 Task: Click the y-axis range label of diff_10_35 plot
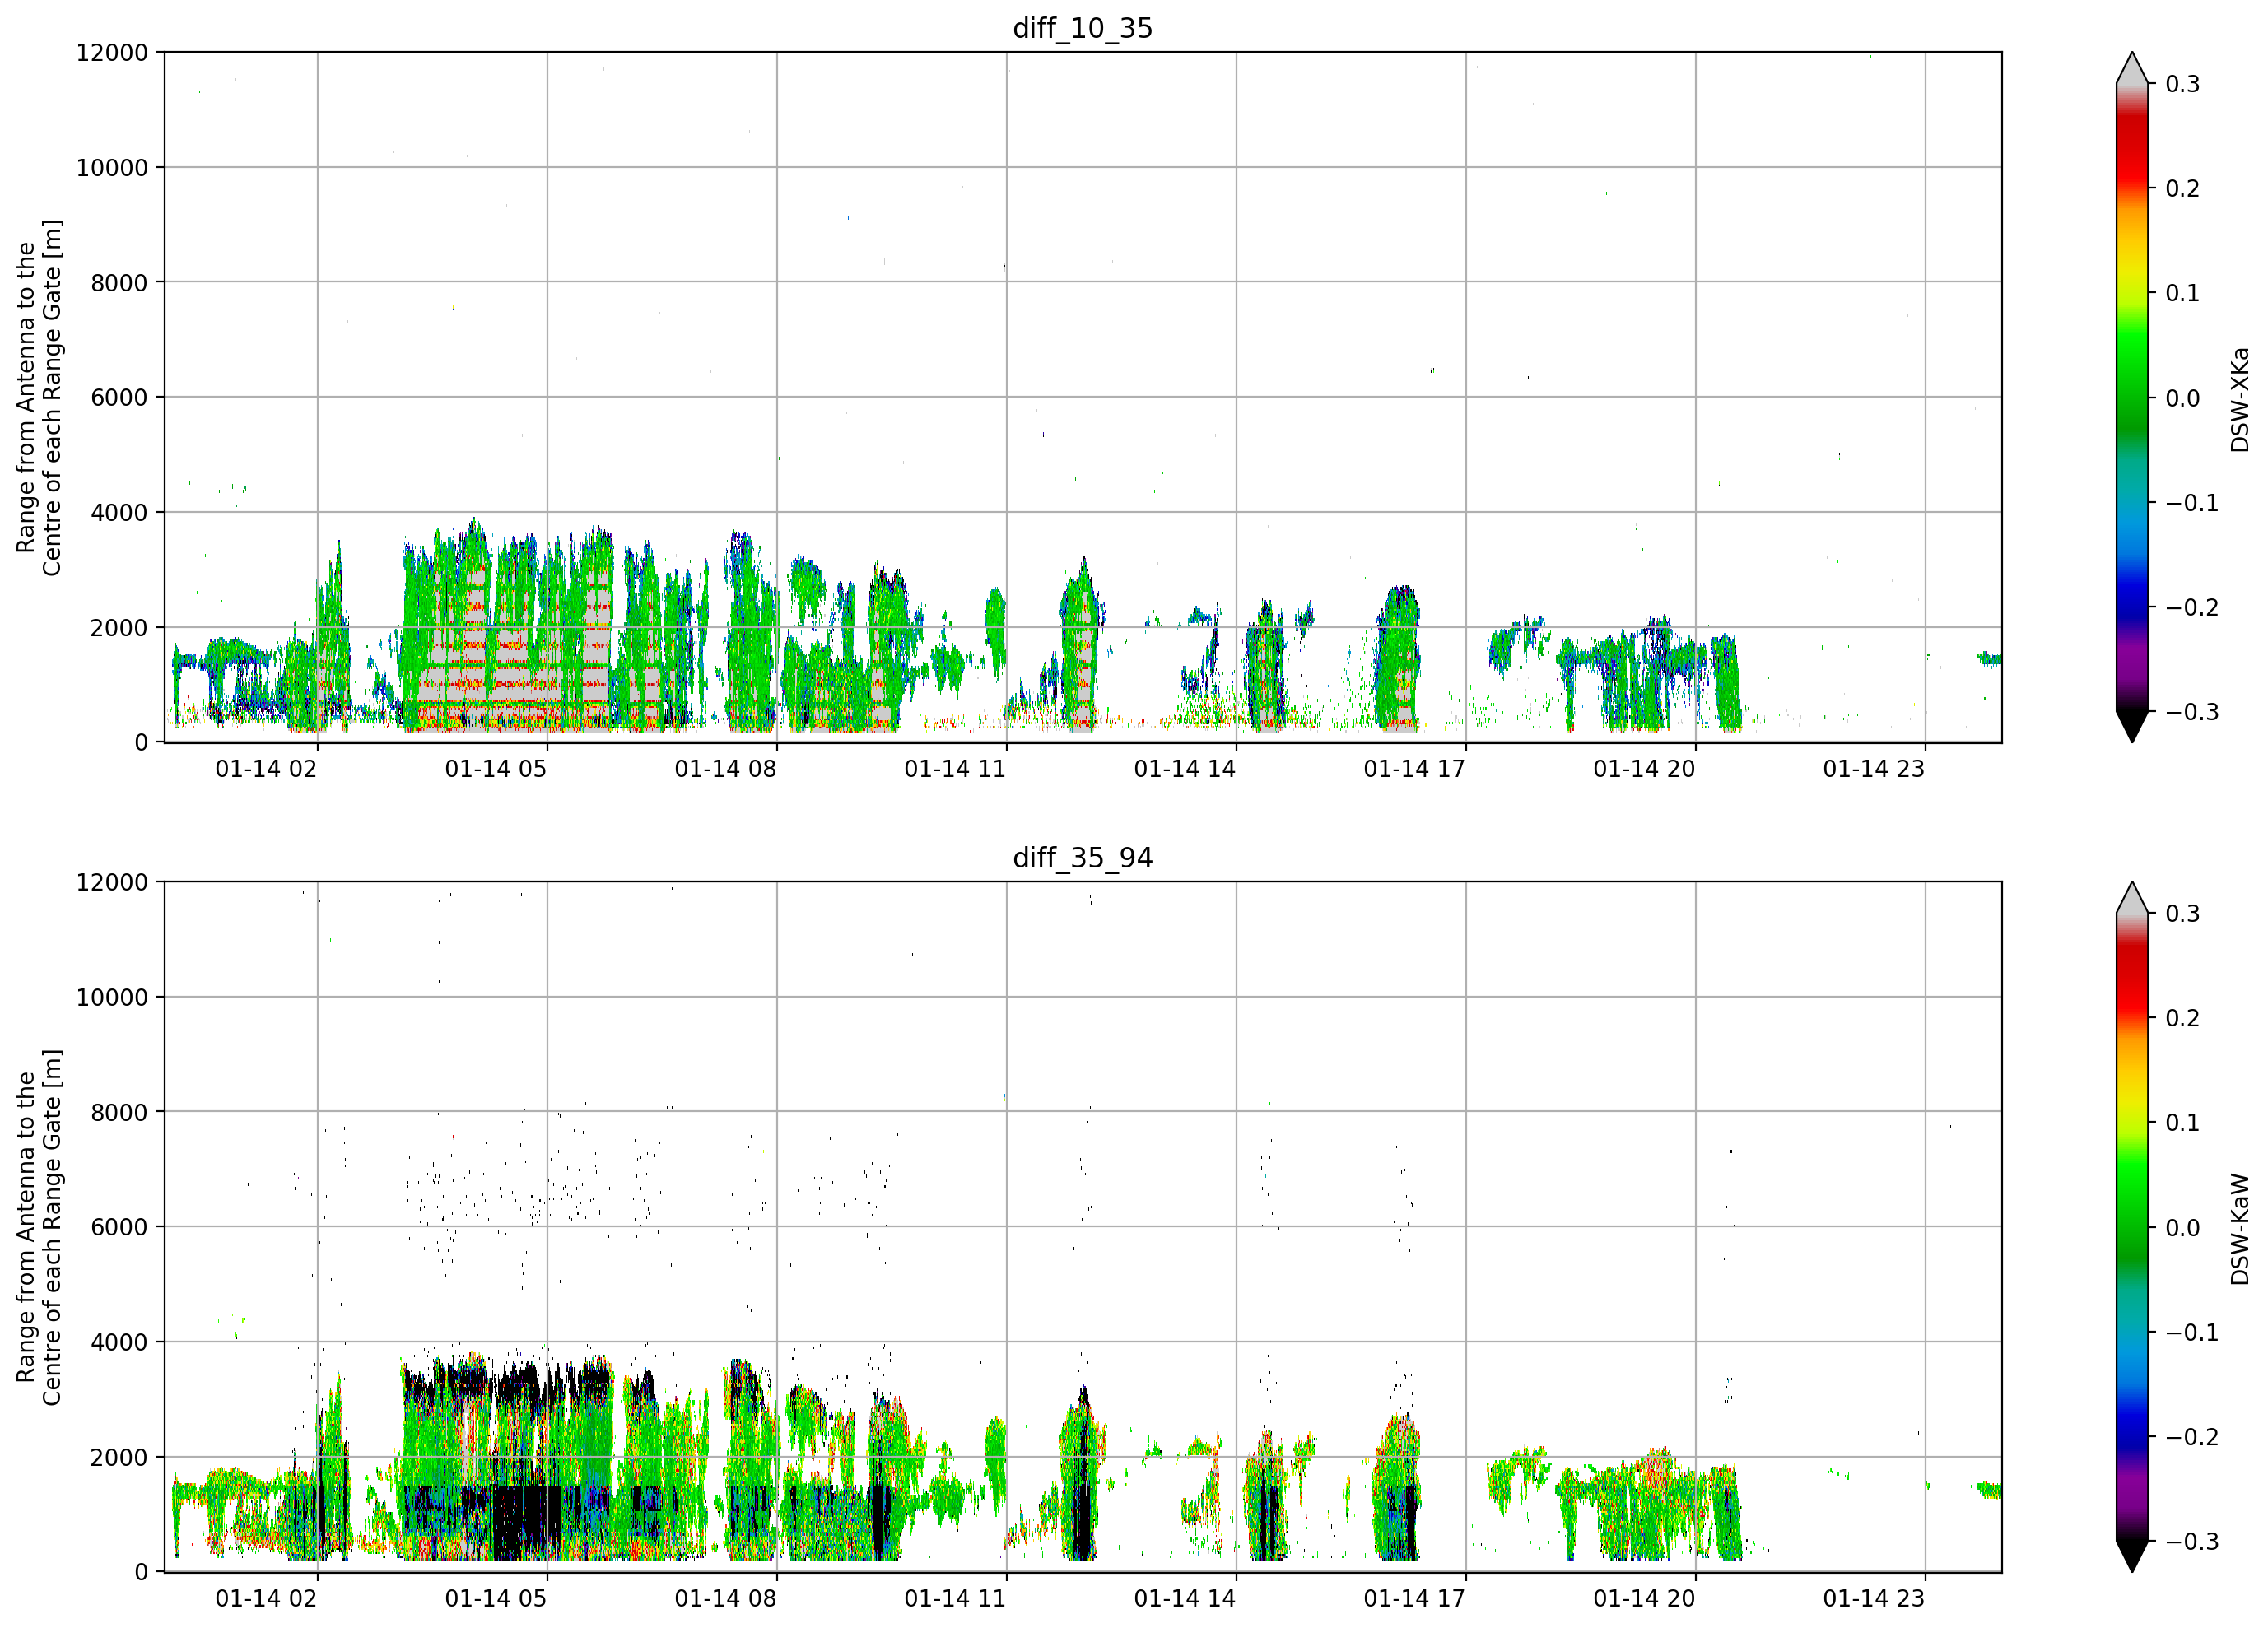[39, 397]
